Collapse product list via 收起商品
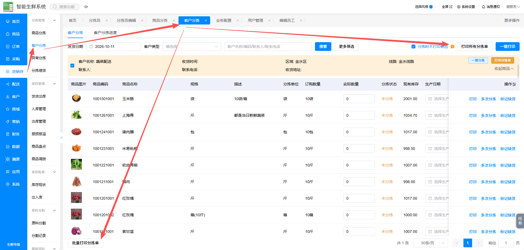The height and width of the screenshot is (250, 524). click(504, 69)
